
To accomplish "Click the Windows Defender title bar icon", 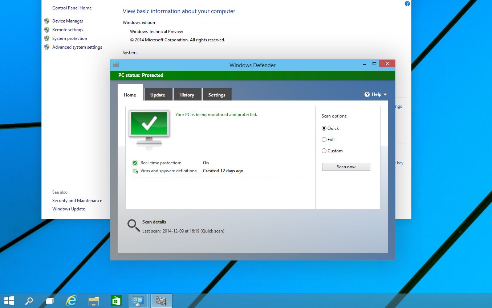I will tap(116, 65).
